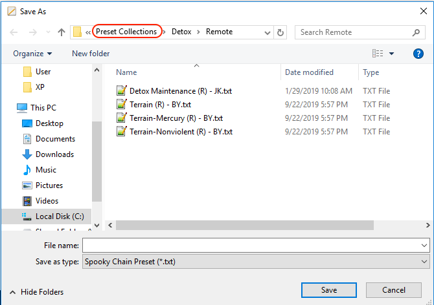Click Preset Collections in the breadcrumb path

[x=126, y=32]
